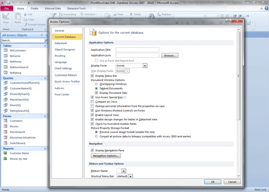Select CustomerNameSQ query icon

click(x=6, y=88)
